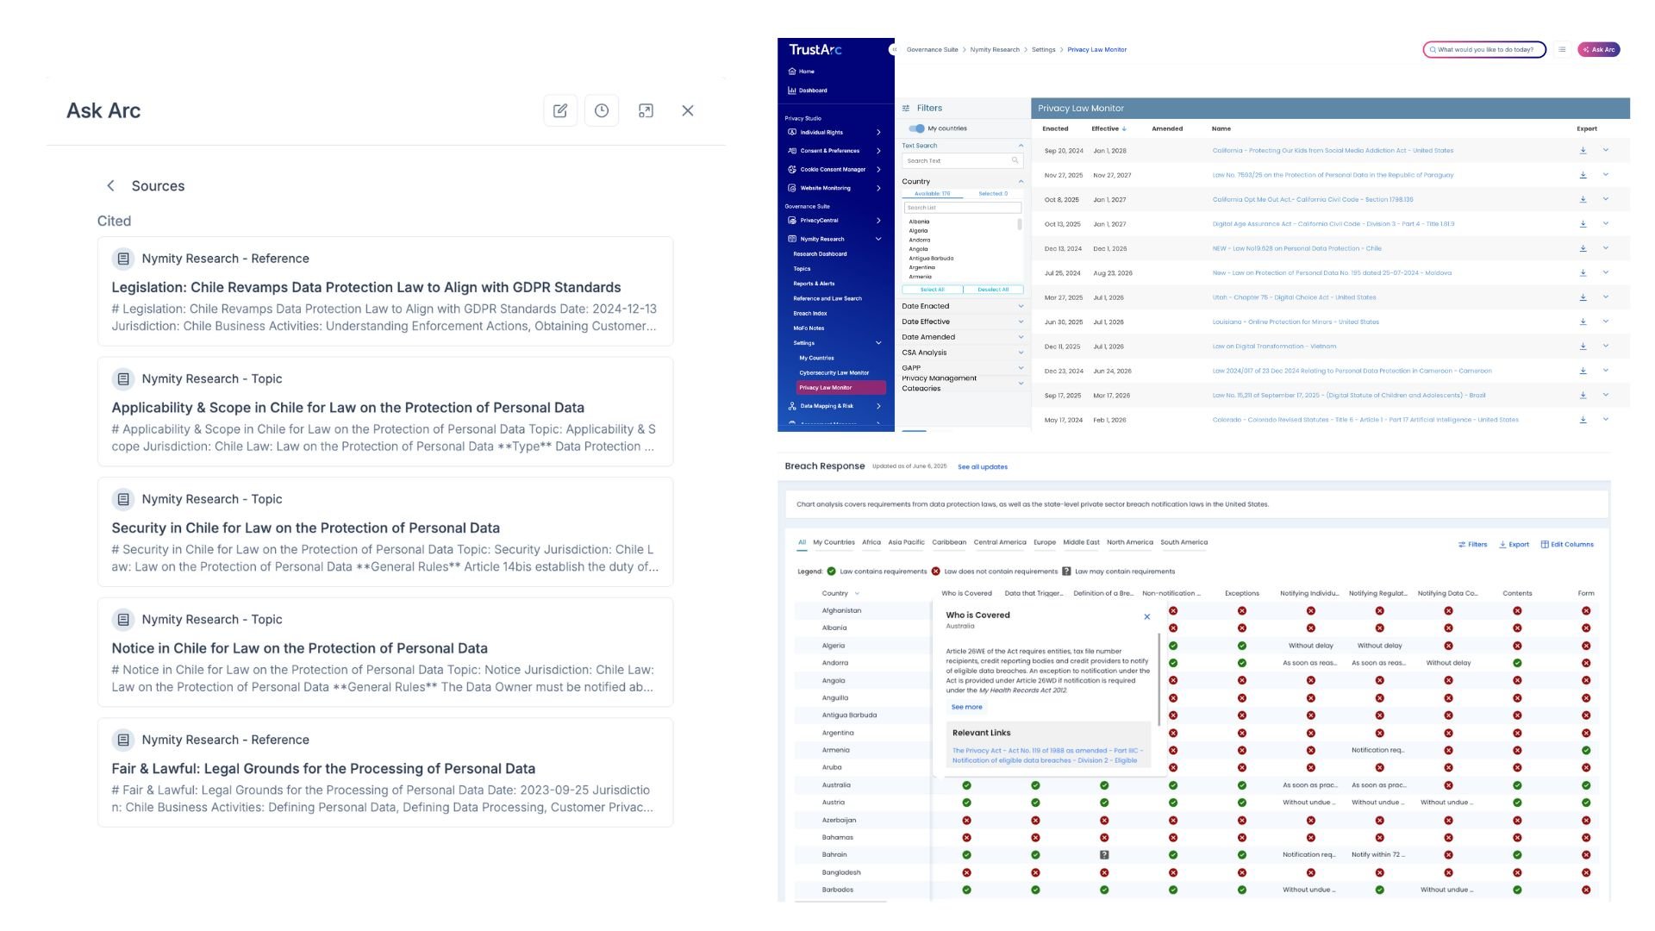Click the Select All countries button
The height and width of the screenshot is (931, 1655).
932,290
